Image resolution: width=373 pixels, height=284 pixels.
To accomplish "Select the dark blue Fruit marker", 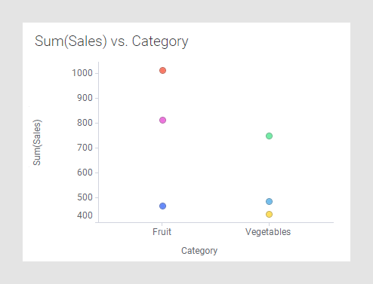I will pyautogui.click(x=162, y=206).
